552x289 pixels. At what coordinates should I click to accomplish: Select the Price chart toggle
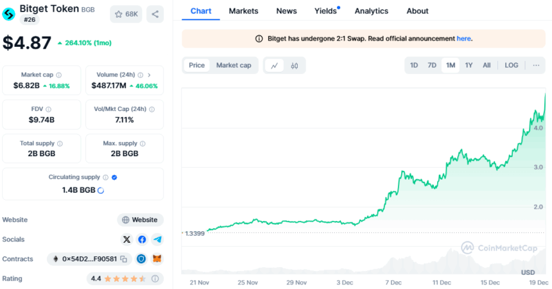pyautogui.click(x=196, y=66)
